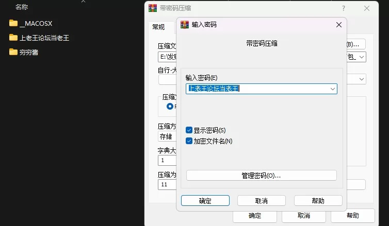Viewport: 389px width, 226px height.
Task: Click the split volume field showing 11
Action: (167, 184)
